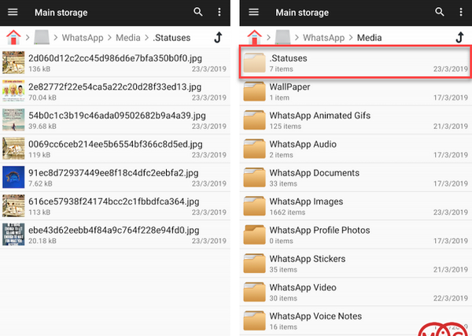
Task: Click '136 kB' size of first jpg
Action: 39,69
